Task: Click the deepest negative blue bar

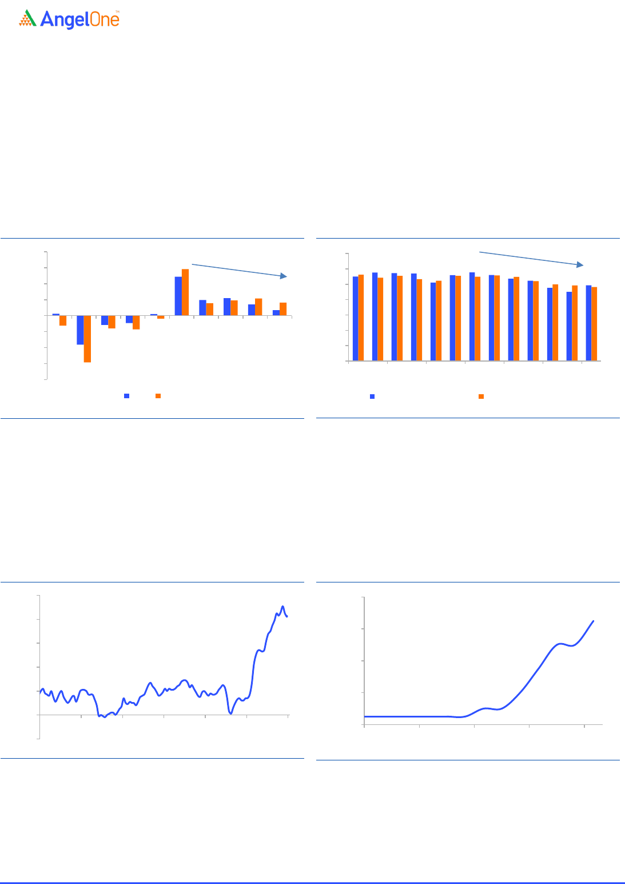Action: tap(80, 330)
